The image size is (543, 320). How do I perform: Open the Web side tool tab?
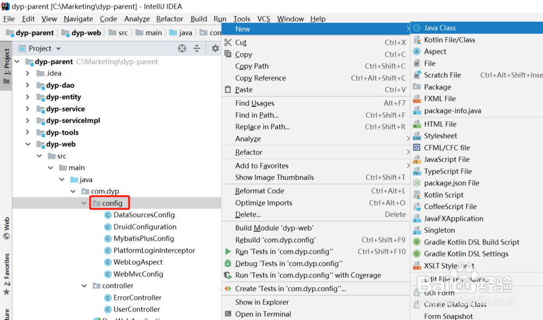click(6, 229)
